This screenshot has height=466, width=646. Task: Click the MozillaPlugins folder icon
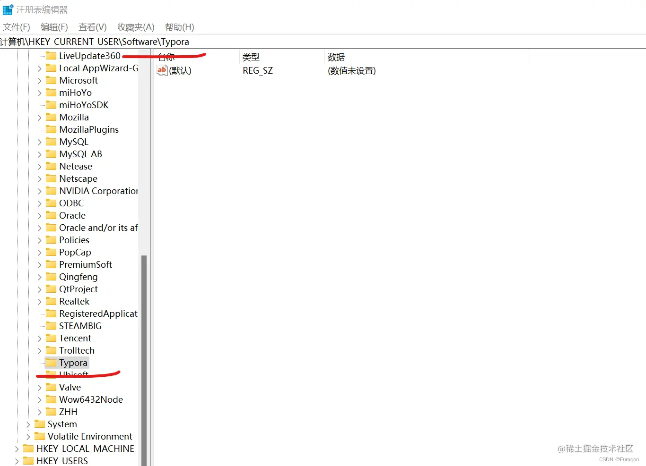coord(51,129)
